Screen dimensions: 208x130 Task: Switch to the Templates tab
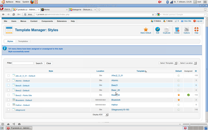(x=23, y=41)
